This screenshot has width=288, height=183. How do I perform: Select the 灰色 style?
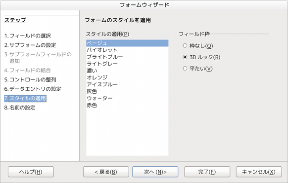click(x=127, y=92)
